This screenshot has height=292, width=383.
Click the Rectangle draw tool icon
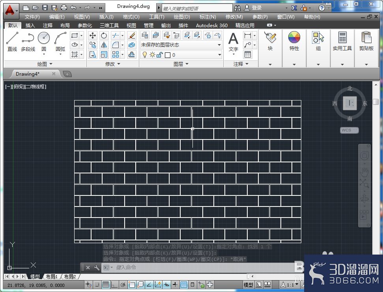click(75, 35)
